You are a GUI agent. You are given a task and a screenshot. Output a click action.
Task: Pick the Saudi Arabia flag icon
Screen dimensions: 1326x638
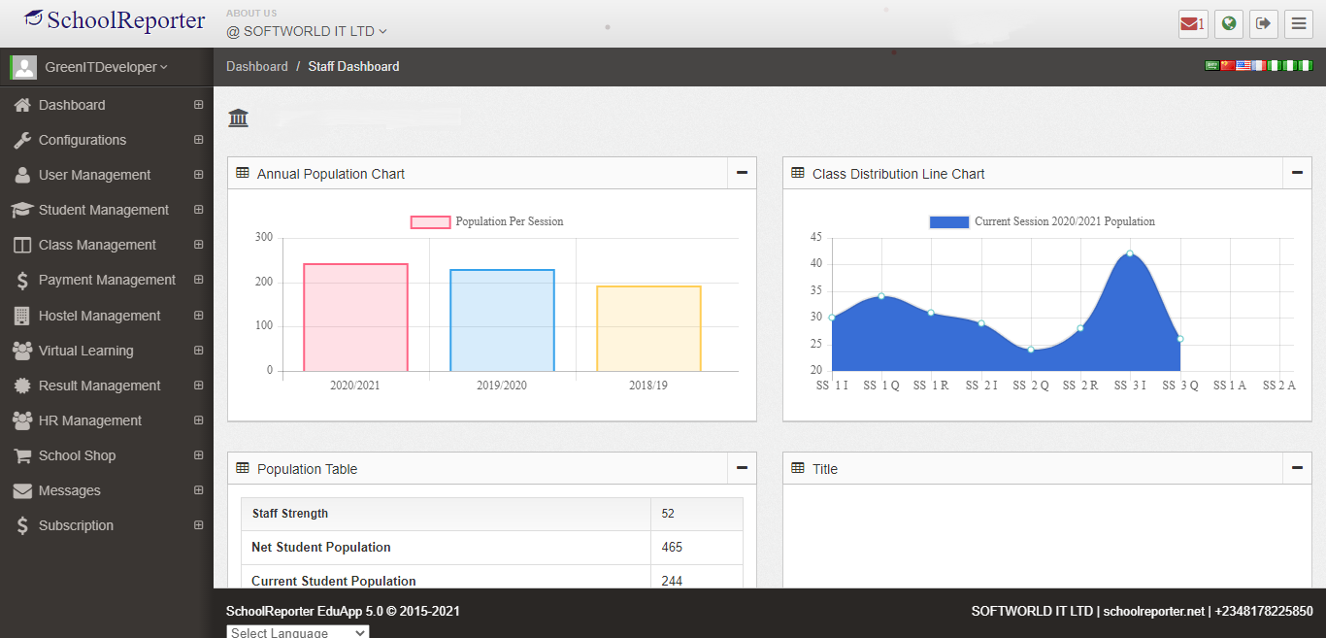point(1212,66)
